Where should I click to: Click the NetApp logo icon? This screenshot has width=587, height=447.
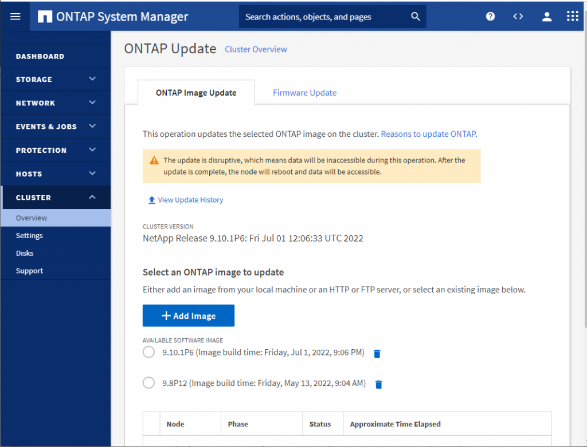coord(45,17)
